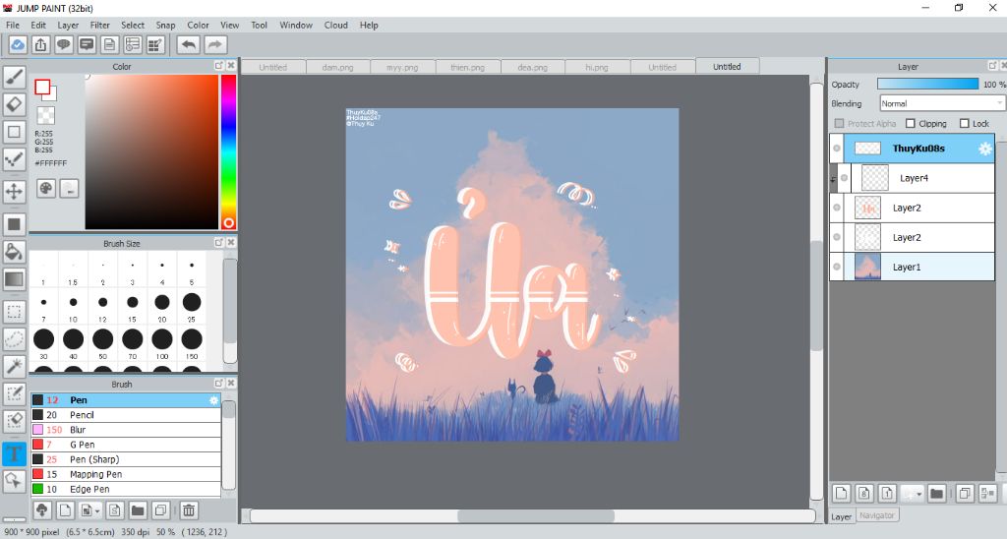Delete brush with the trash icon
Image resolution: width=1007 pixels, height=539 pixels.
[189, 510]
